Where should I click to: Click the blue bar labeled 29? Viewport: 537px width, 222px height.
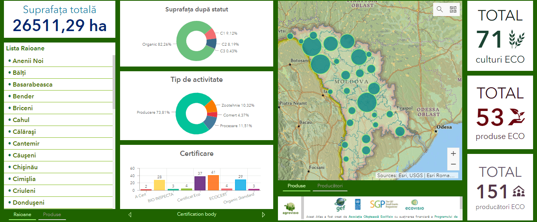click(241, 185)
